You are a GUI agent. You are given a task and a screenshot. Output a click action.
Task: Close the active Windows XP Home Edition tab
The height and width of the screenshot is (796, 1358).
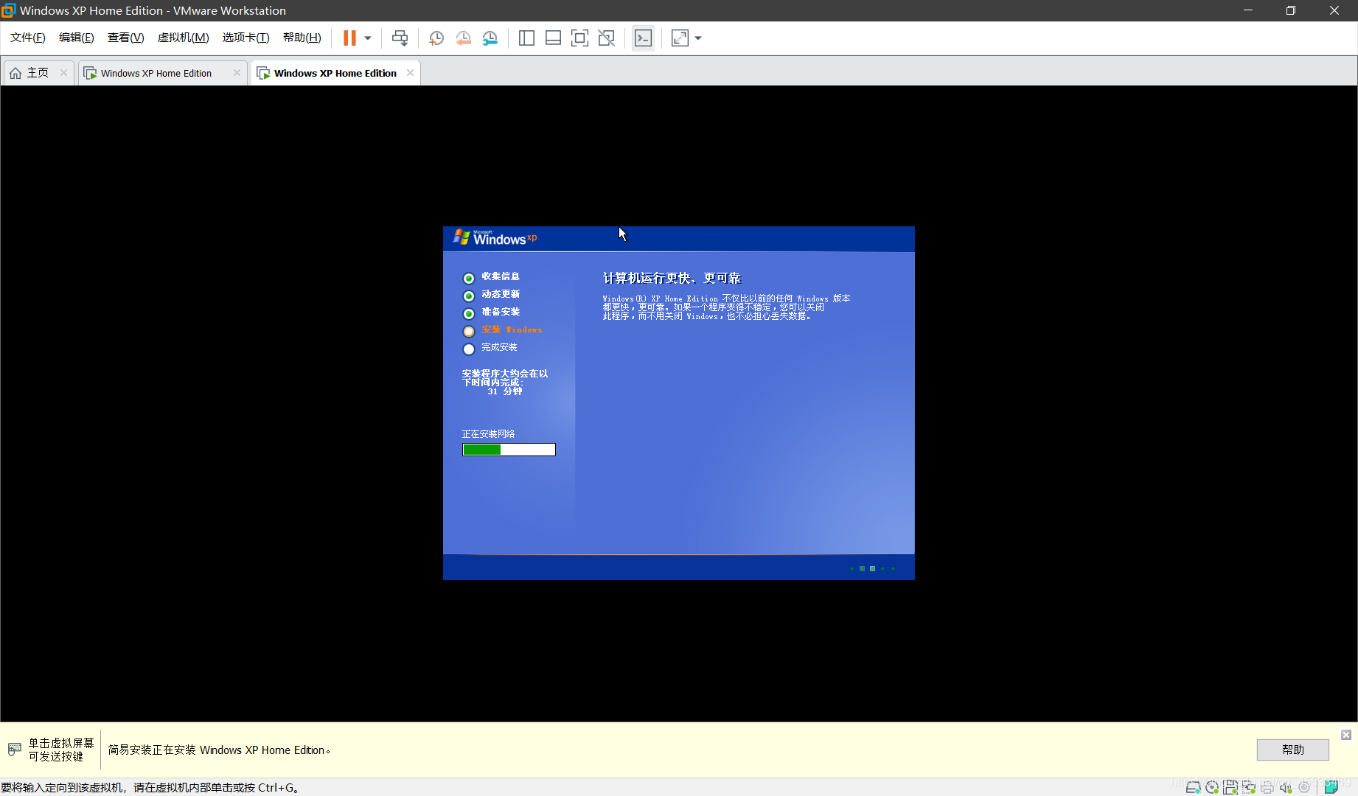(410, 73)
